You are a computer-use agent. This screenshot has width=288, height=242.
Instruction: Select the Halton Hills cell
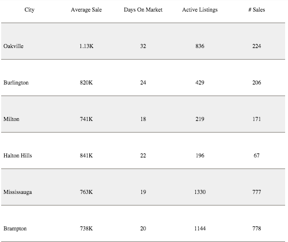(x=18, y=156)
